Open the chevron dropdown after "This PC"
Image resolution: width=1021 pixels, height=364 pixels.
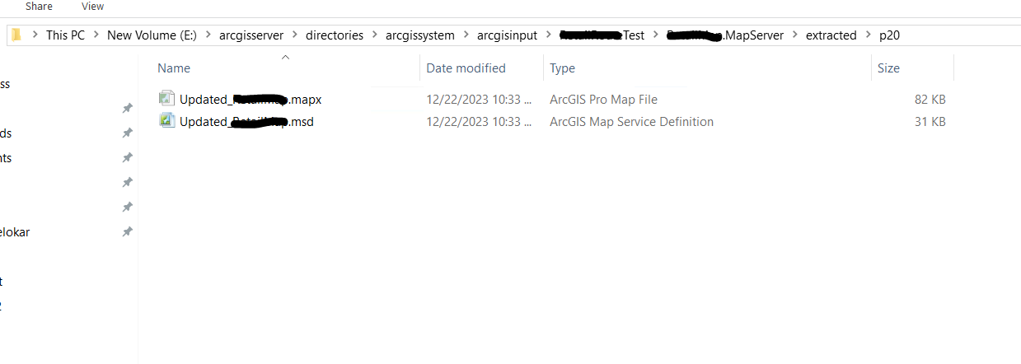(x=96, y=35)
